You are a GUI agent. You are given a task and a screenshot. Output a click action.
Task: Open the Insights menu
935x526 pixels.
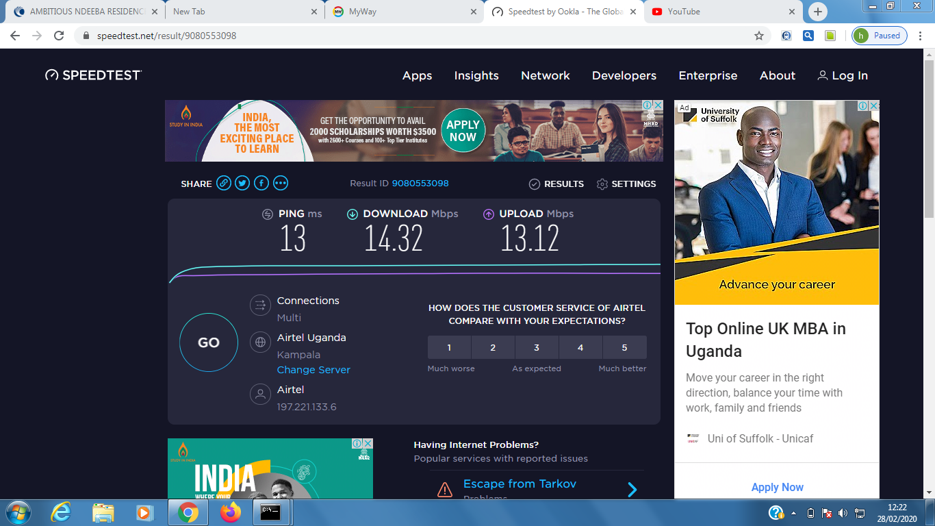(x=476, y=75)
